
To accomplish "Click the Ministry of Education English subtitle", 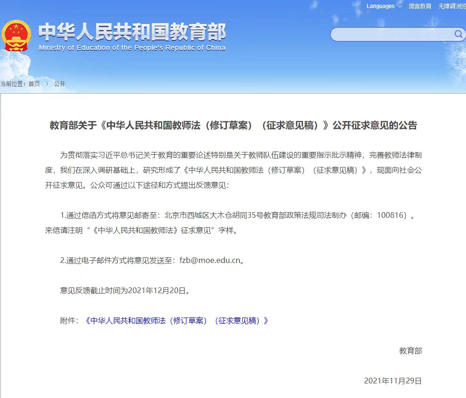I will 132,48.
